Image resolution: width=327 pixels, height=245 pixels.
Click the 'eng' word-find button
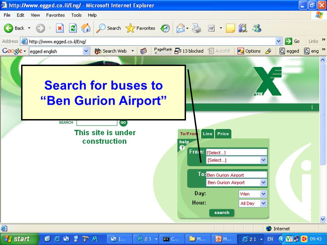point(311,51)
